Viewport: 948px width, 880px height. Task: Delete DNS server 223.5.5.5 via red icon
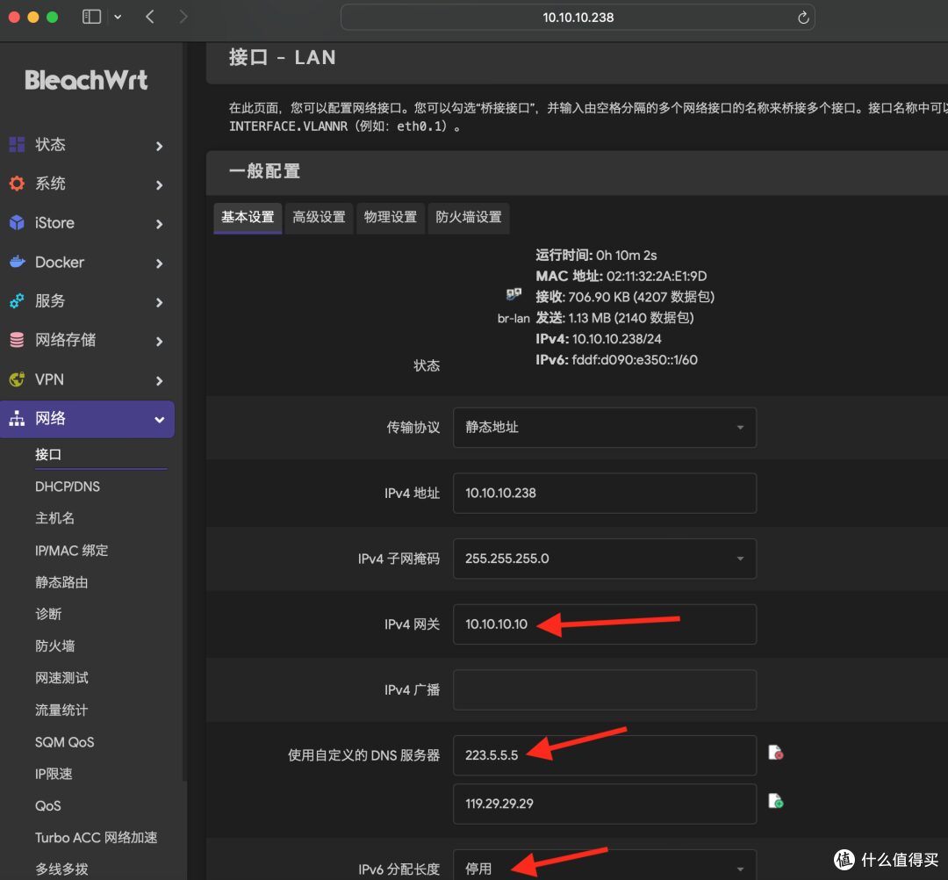(775, 753)
